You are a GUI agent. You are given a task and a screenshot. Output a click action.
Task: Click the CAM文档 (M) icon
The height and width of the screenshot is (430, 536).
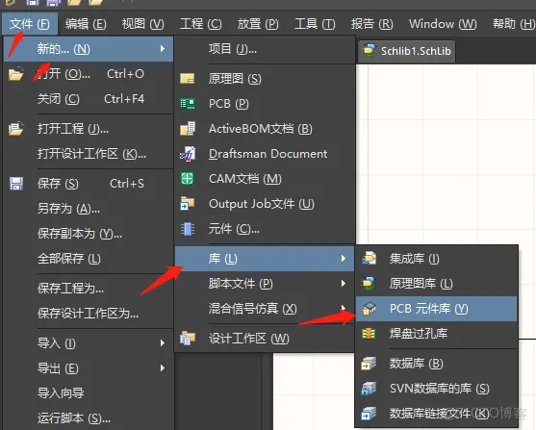[x=188, y=179]
